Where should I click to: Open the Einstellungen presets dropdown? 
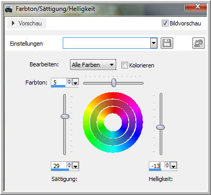[x=153, y=43]
